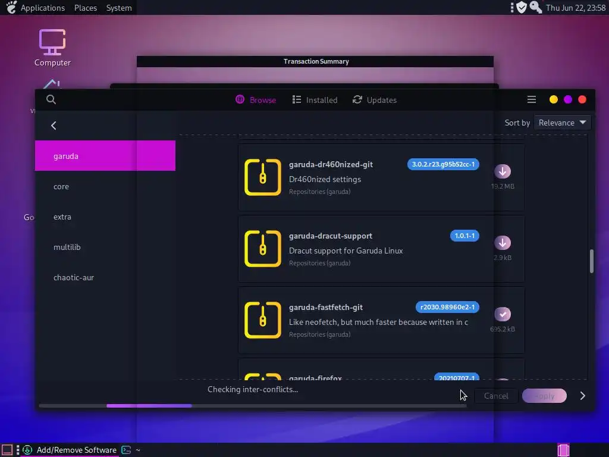
Task: Click the yellow minimize window dot
Action: (x=554, y=99)
